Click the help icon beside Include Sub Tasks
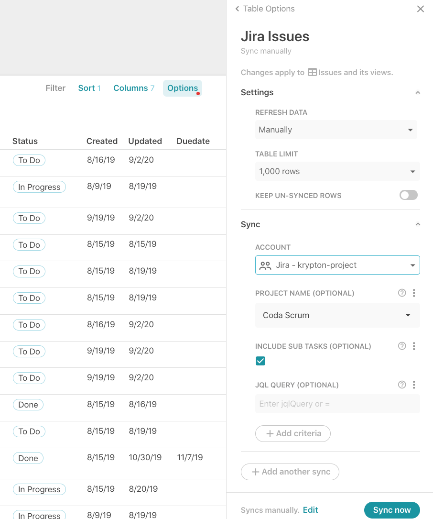Image resolution: width=433 pixels, height=519 pixels. pyautogui.click(x=402, y=346)
